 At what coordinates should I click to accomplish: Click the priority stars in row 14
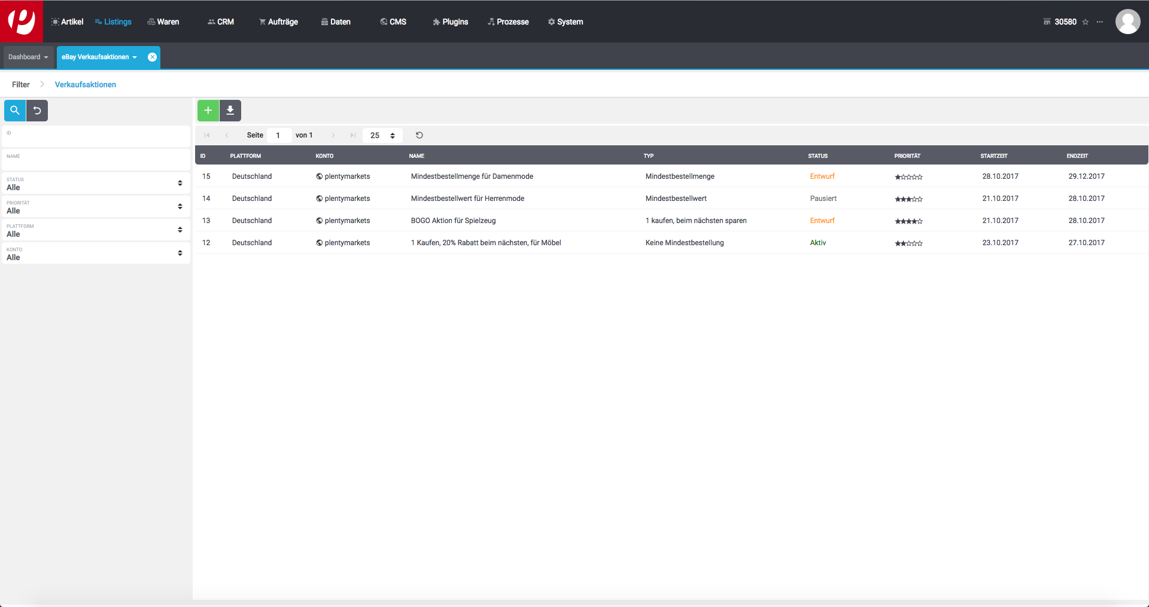coord(908,199)
